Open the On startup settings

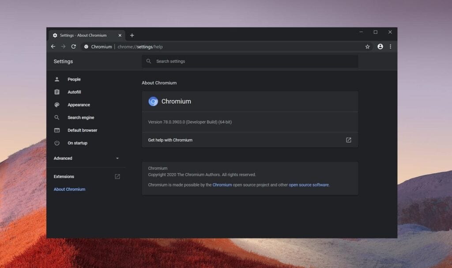click(77, 143)
